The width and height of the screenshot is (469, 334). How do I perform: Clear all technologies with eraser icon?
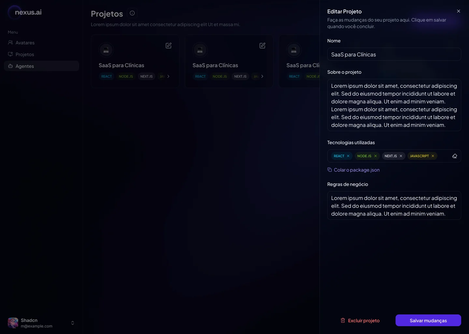click(455, 156)
